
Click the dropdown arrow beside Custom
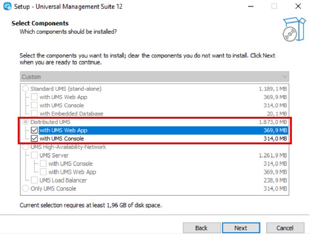tap(286, 76)
